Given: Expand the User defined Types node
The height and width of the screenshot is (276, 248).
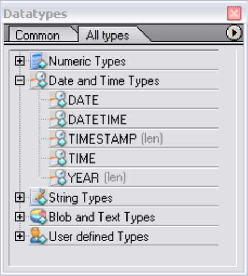Looking at the screenshot, I should pyautogui.click(x=19, y=236).
